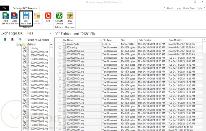Click the yellow Mailbox folder icon

coord(24,44)
